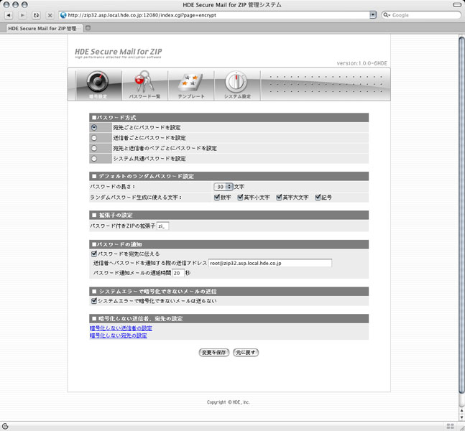Click version:1.0.0-6HDE text
The image size is (465, 431).
362,63
